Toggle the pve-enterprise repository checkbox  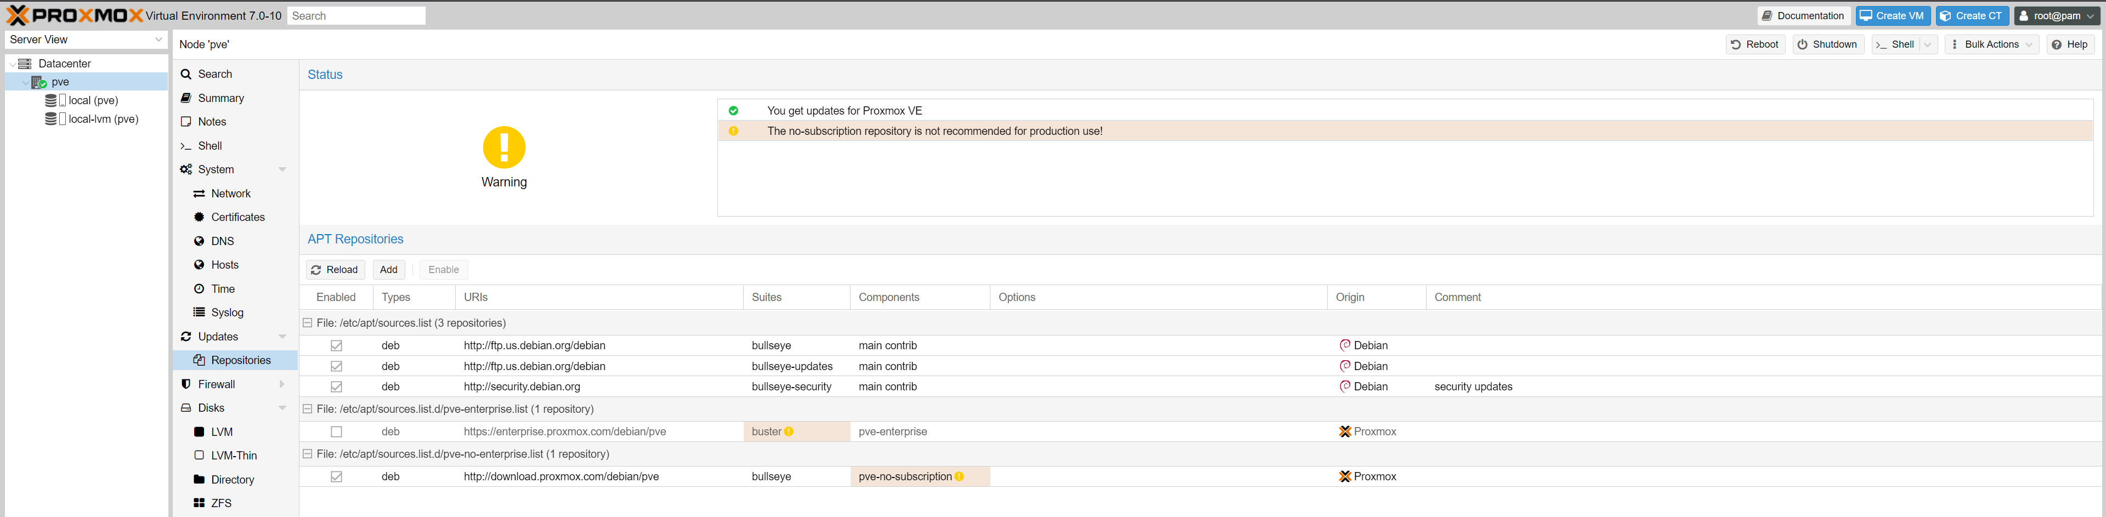point(336,432)
